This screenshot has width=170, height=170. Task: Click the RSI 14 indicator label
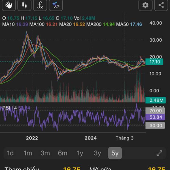pyautogui.click(x=10, y=108)
